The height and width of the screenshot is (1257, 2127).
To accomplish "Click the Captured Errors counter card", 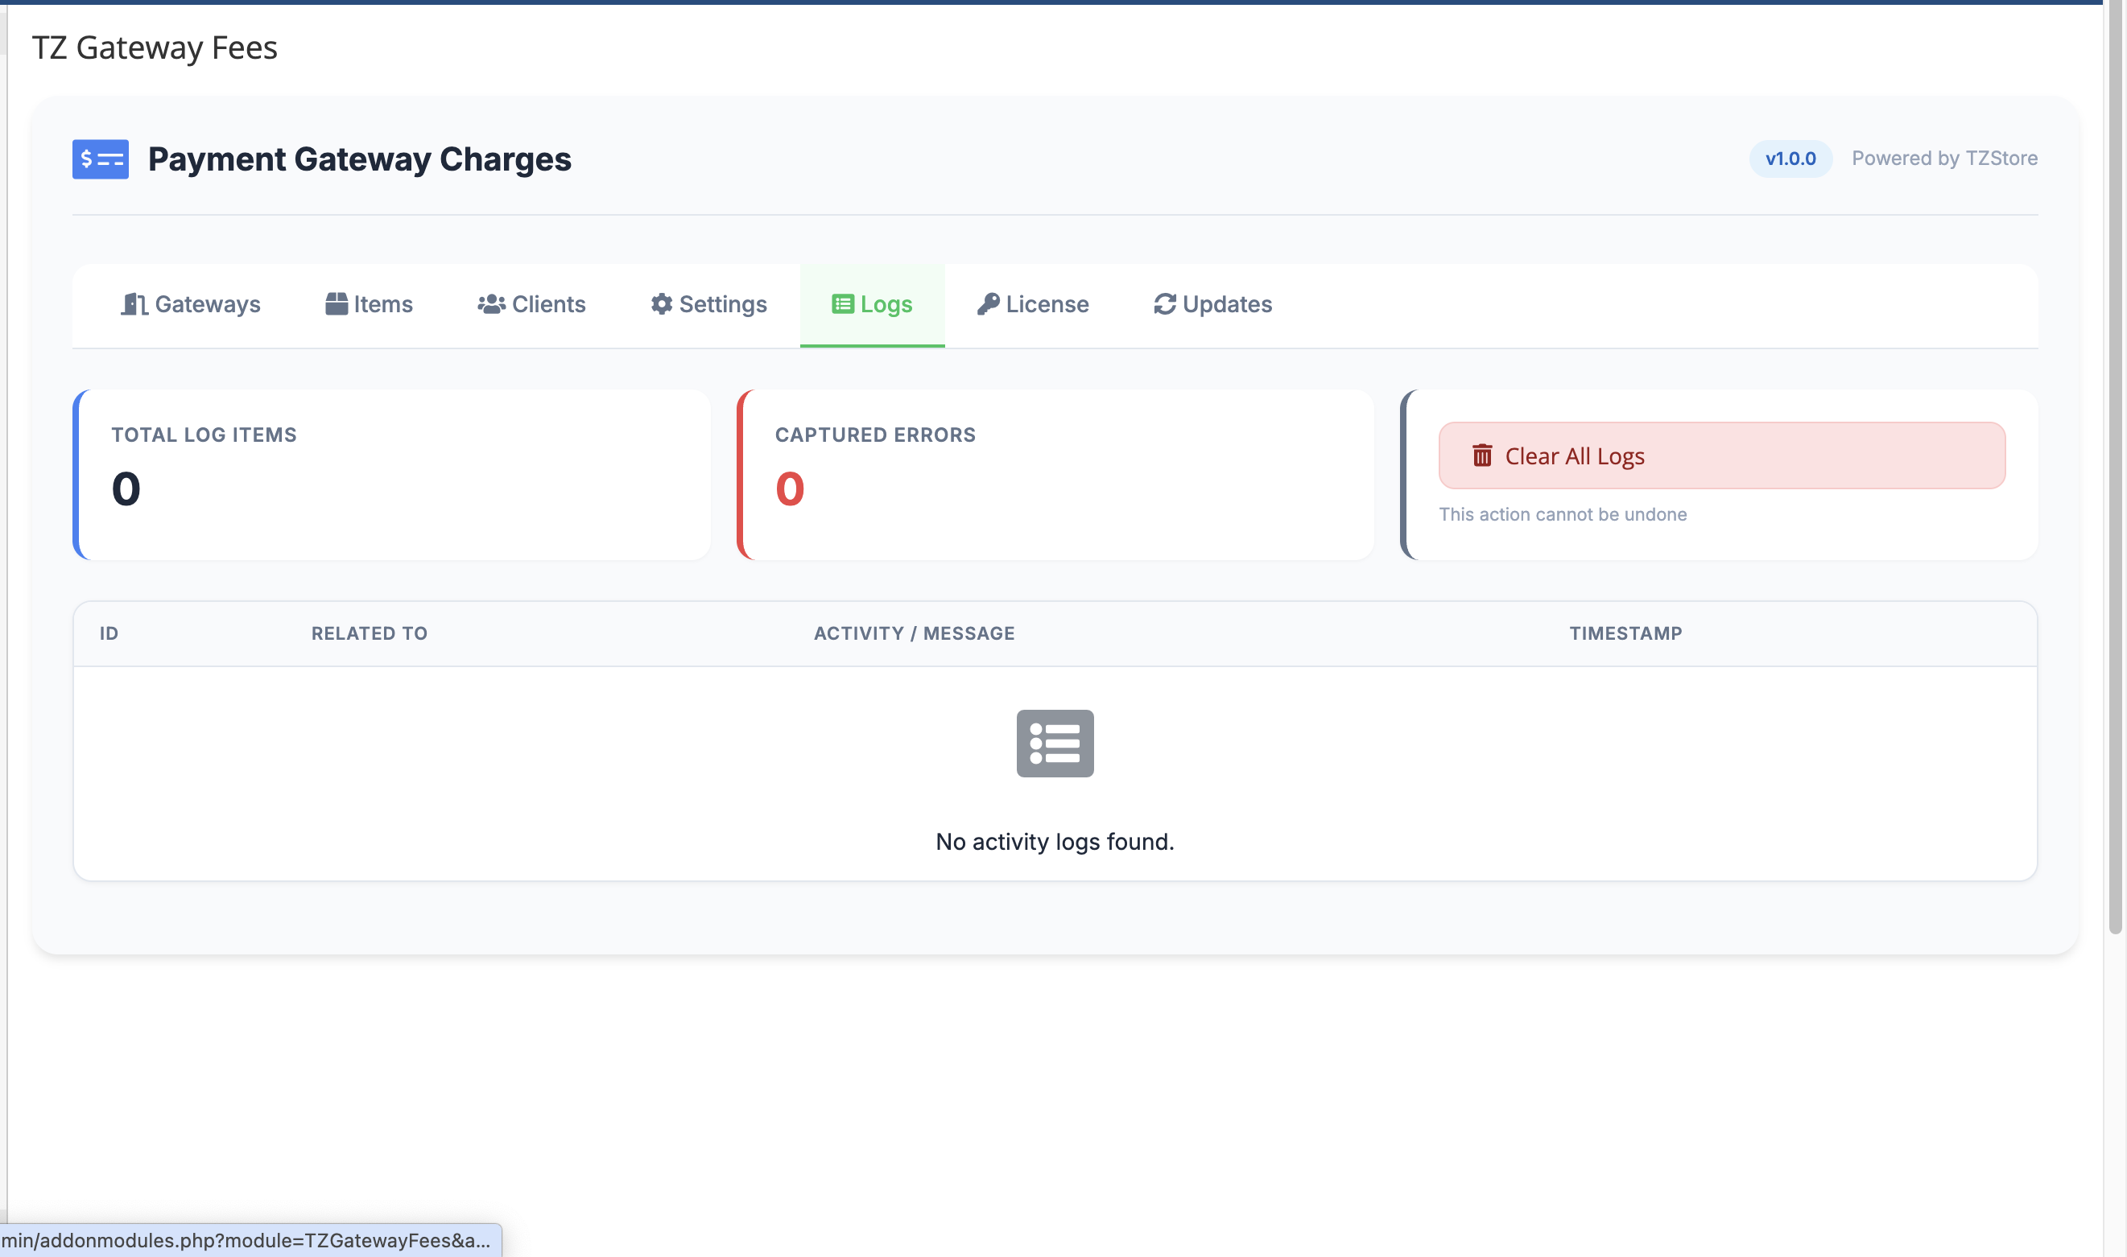I will click(1055, 472).
